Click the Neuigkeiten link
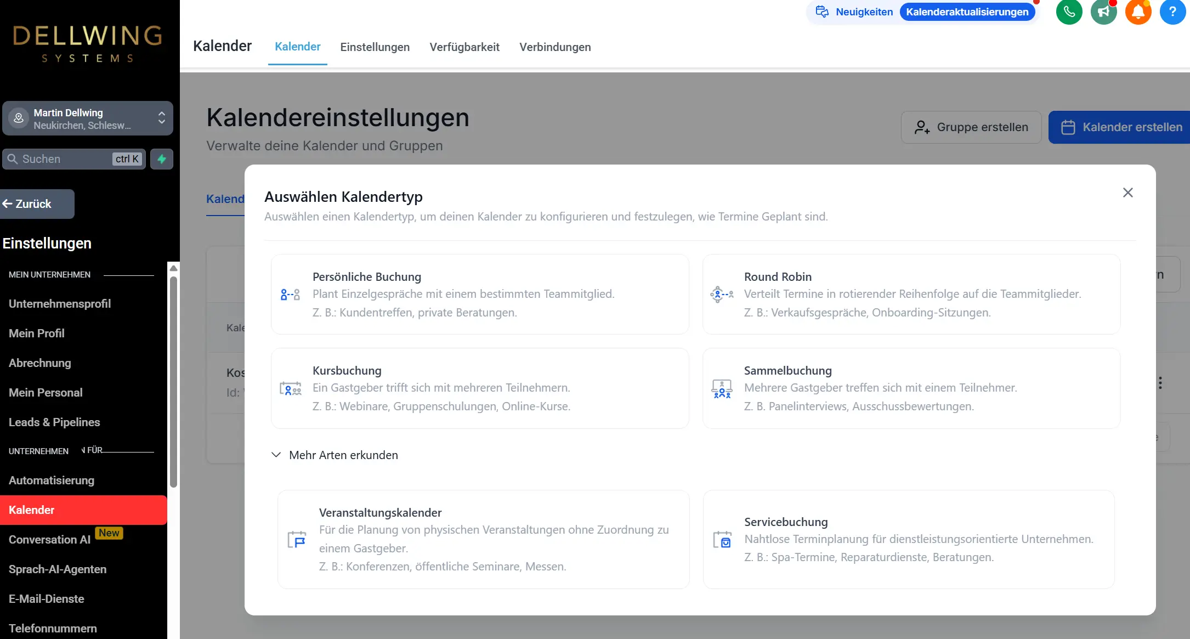Viewport: 1190px width, 639px height. click(864, 12)
